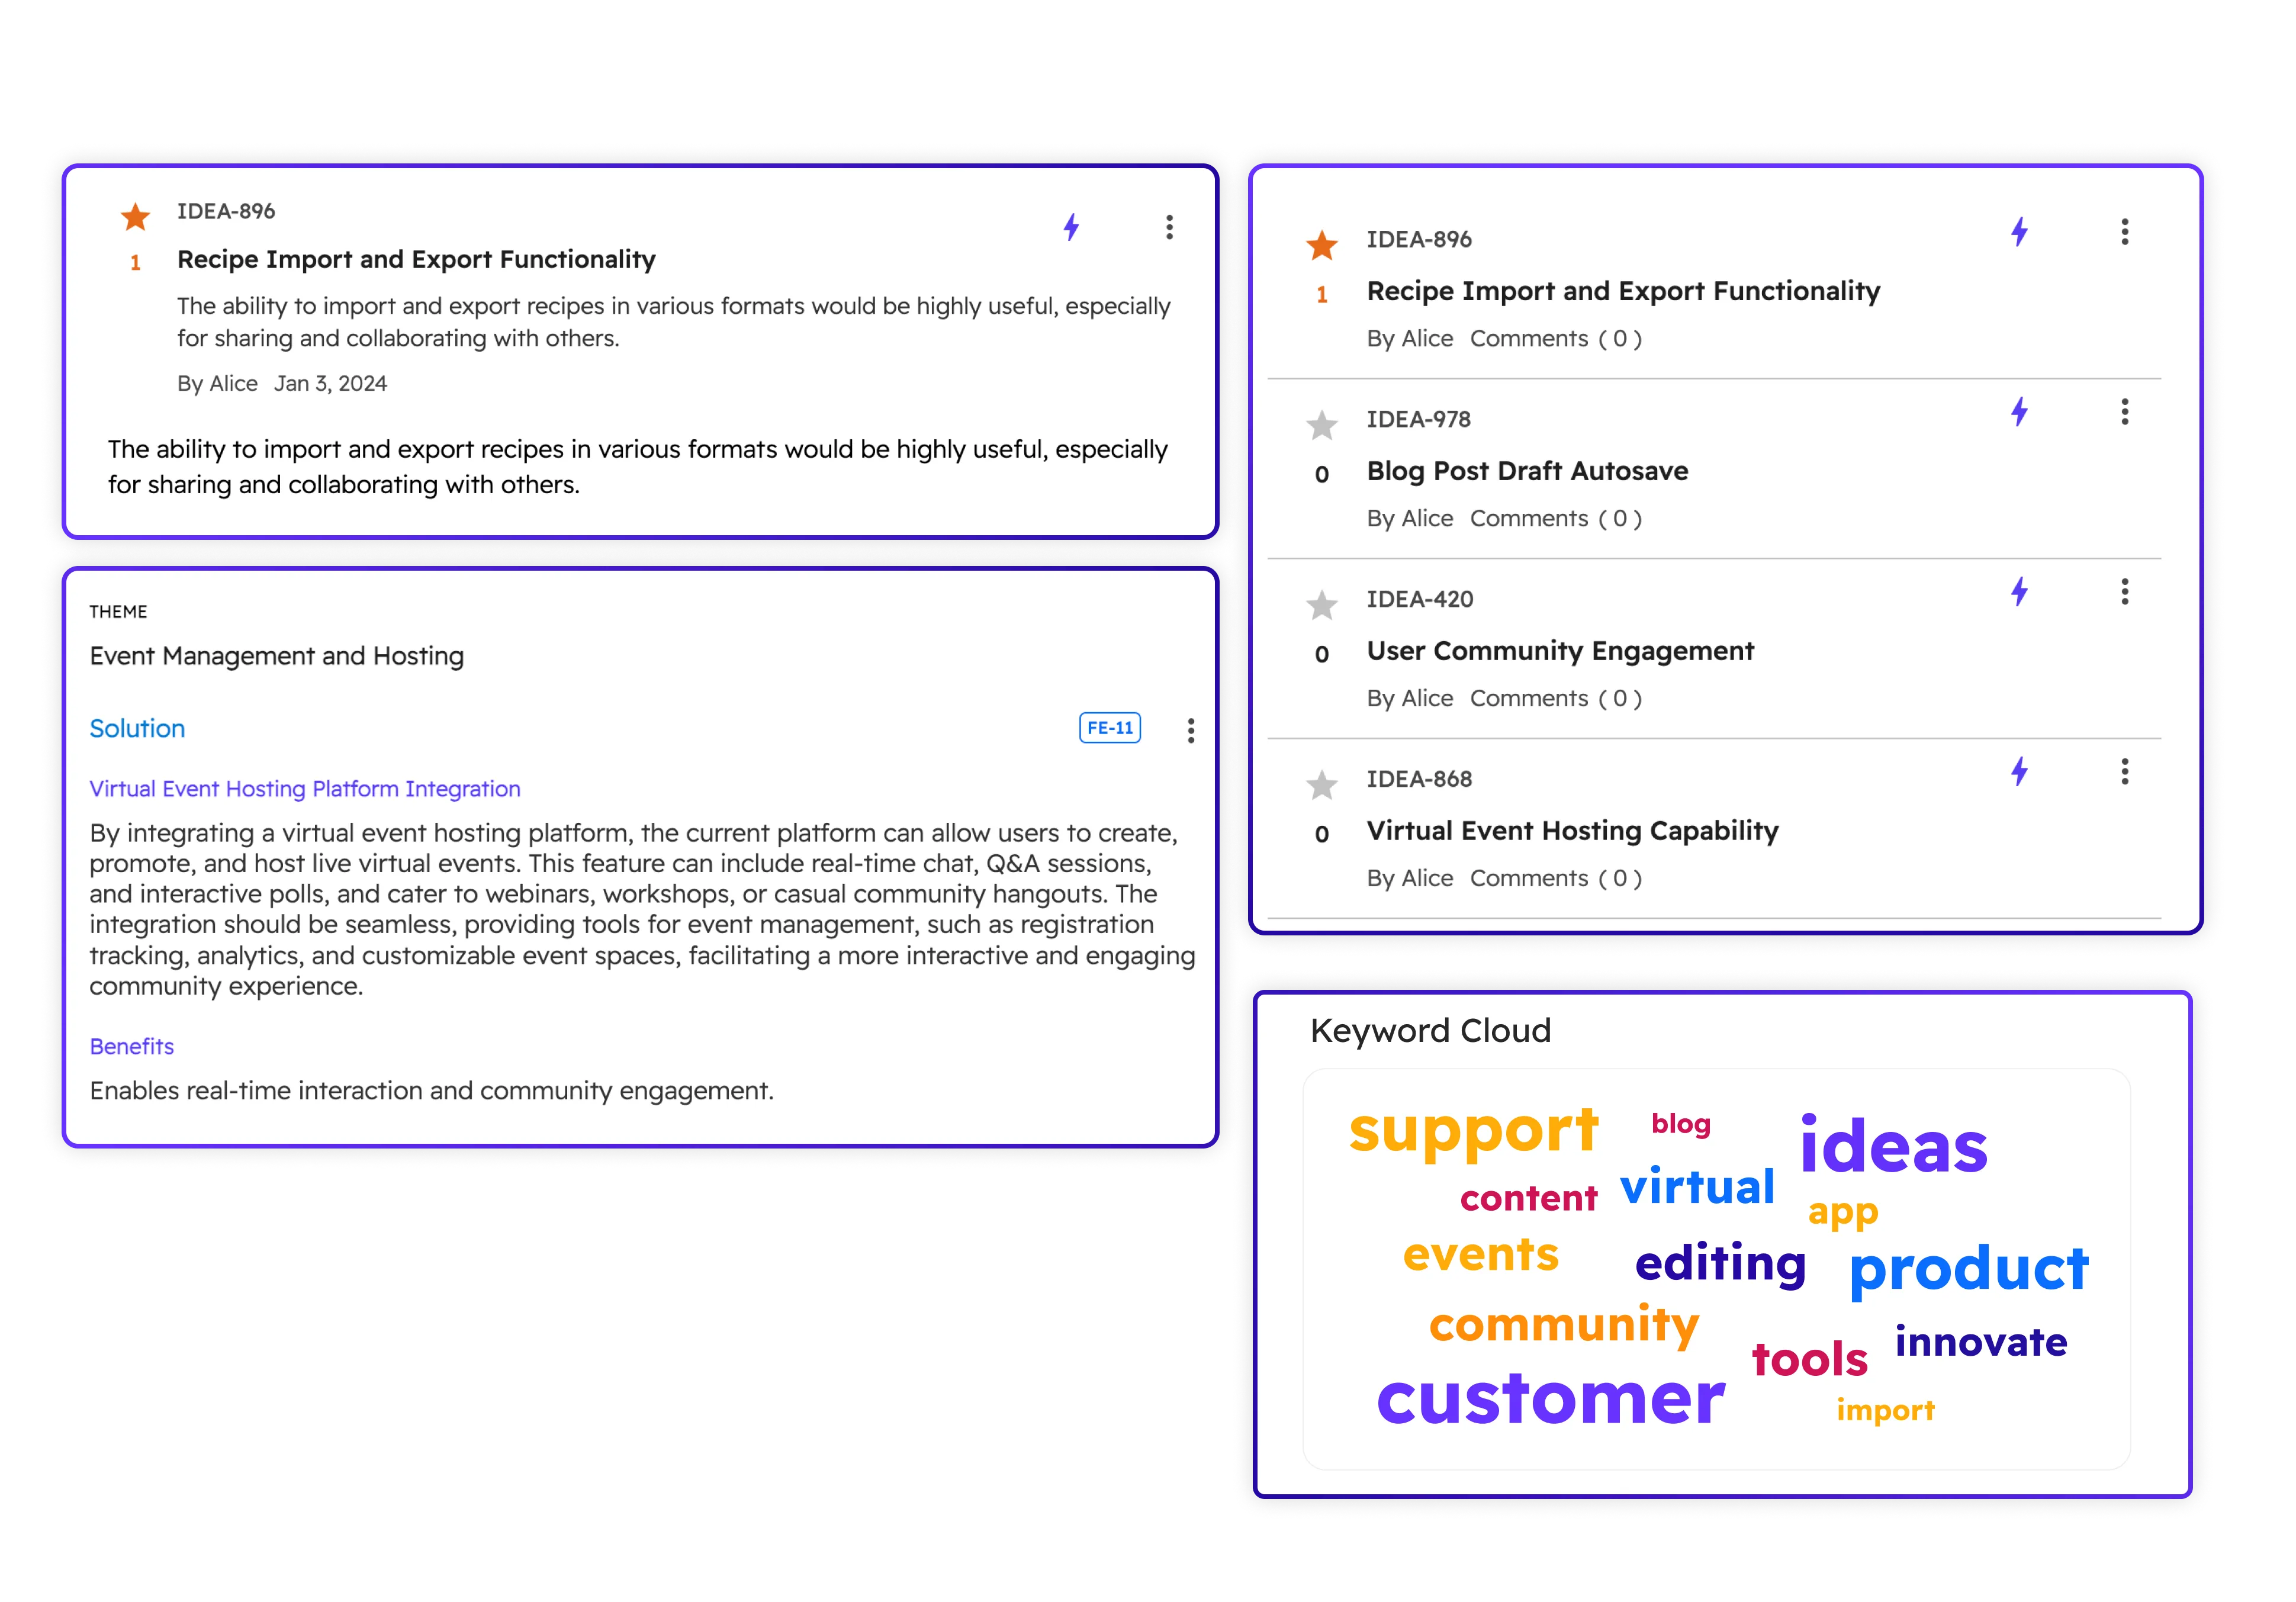
Task: Open Comments on the Blog Post Draft Autosave row
Action: coord(1556,518)
